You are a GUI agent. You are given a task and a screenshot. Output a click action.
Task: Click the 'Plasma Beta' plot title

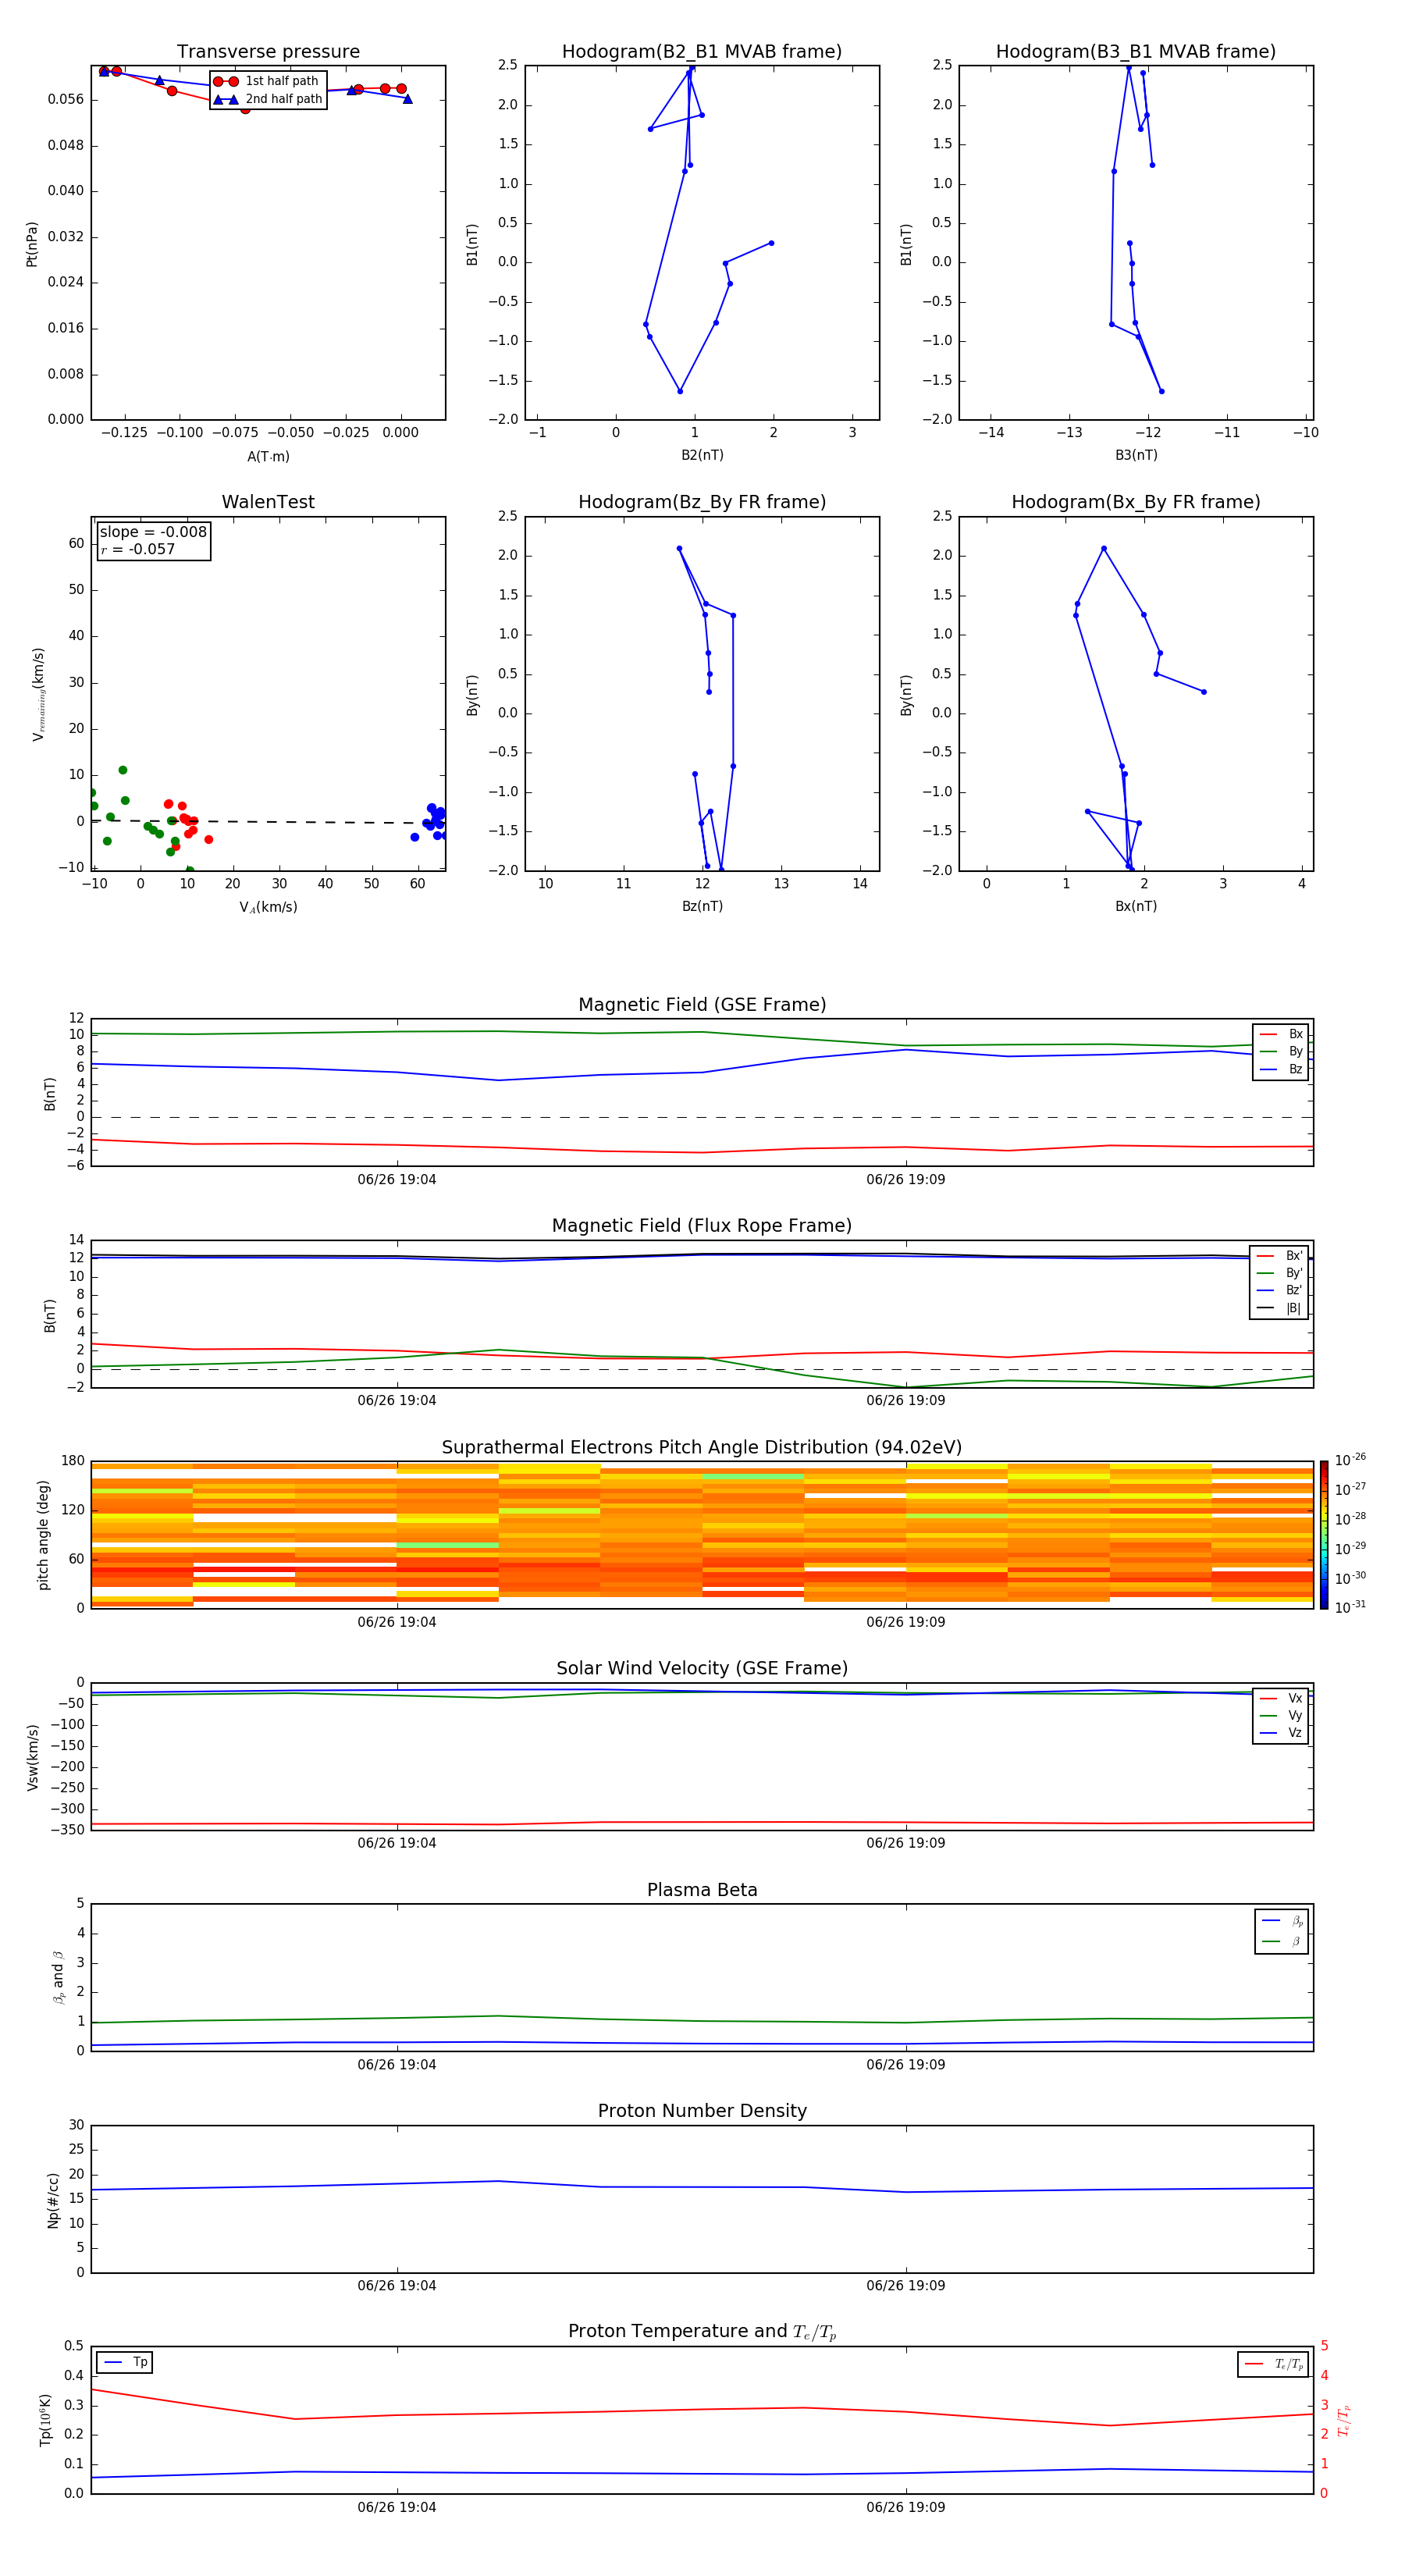[x=702, y=1890]
